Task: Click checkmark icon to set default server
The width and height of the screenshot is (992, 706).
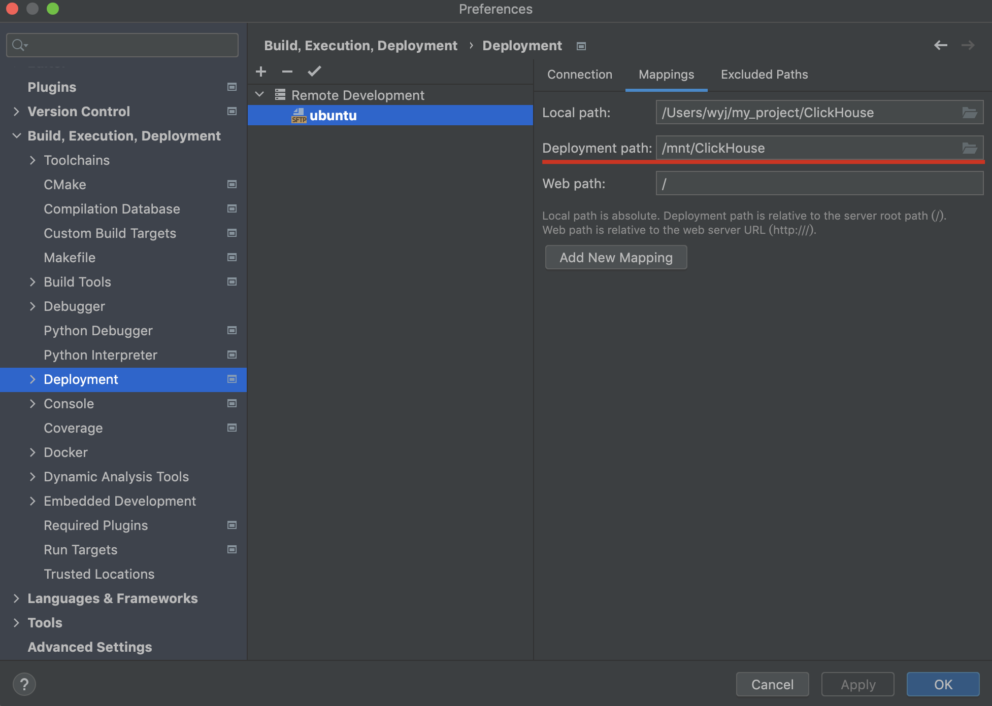Action: point(314,72)
